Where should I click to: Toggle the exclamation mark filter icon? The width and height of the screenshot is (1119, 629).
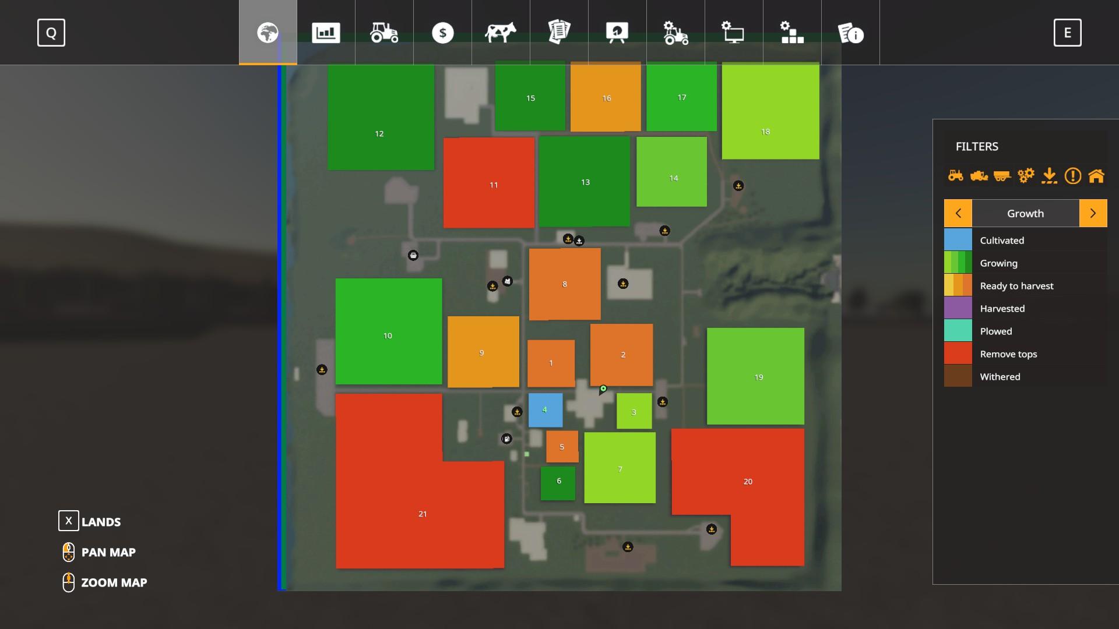point(1072,175)
